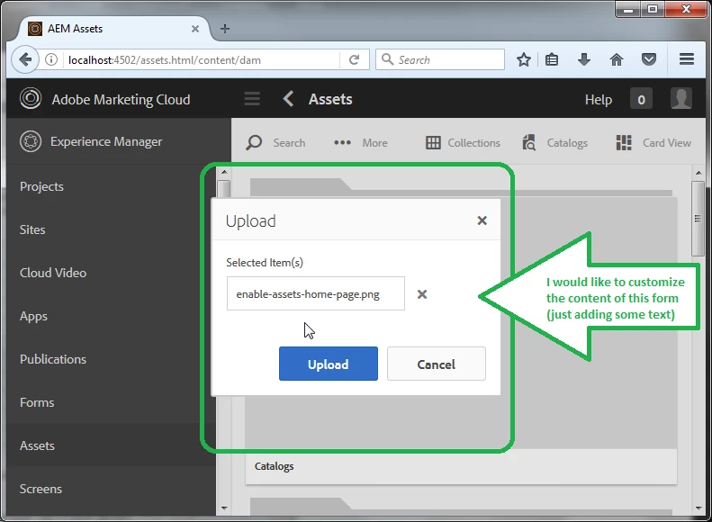Bookmark this page with star icon

point(524,59)
